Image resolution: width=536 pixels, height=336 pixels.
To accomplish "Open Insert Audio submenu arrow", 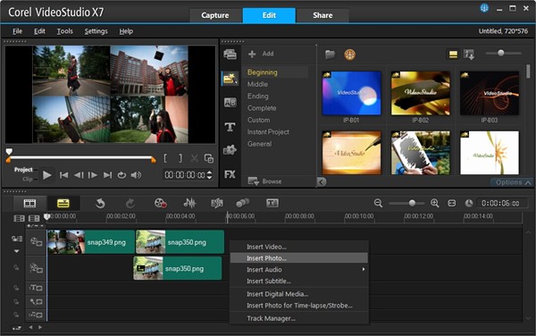I will click(x=364, y=269).
